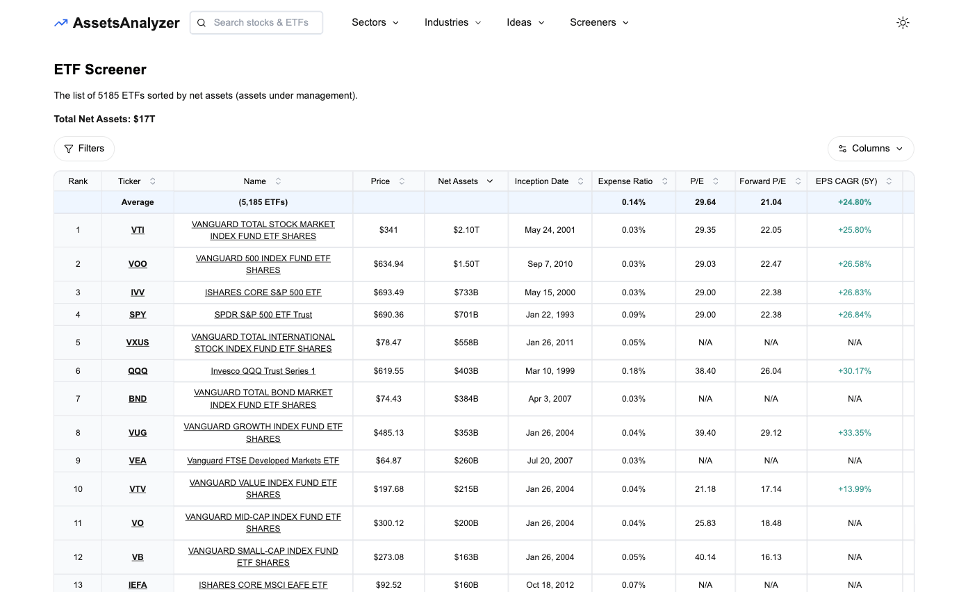Open the Columns dropdown
968x592 pixels.
[x=870, y=148]
